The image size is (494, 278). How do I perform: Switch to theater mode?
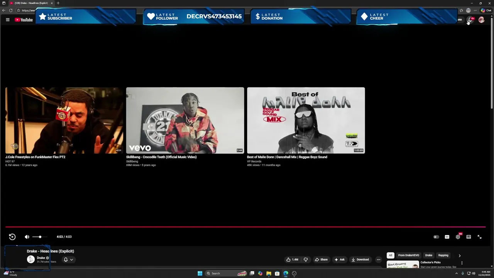click(x=469, y=237)
